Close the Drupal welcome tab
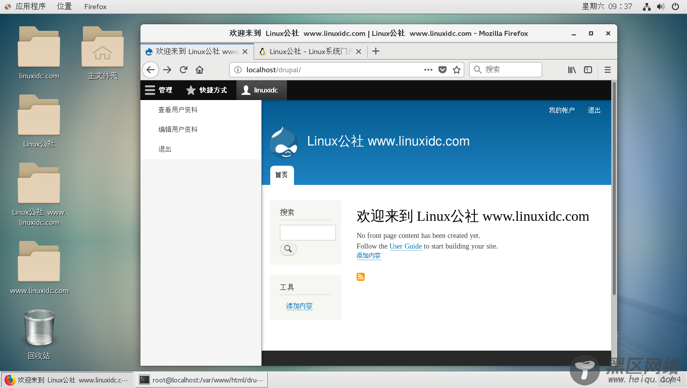 click(x=246, y=51)
